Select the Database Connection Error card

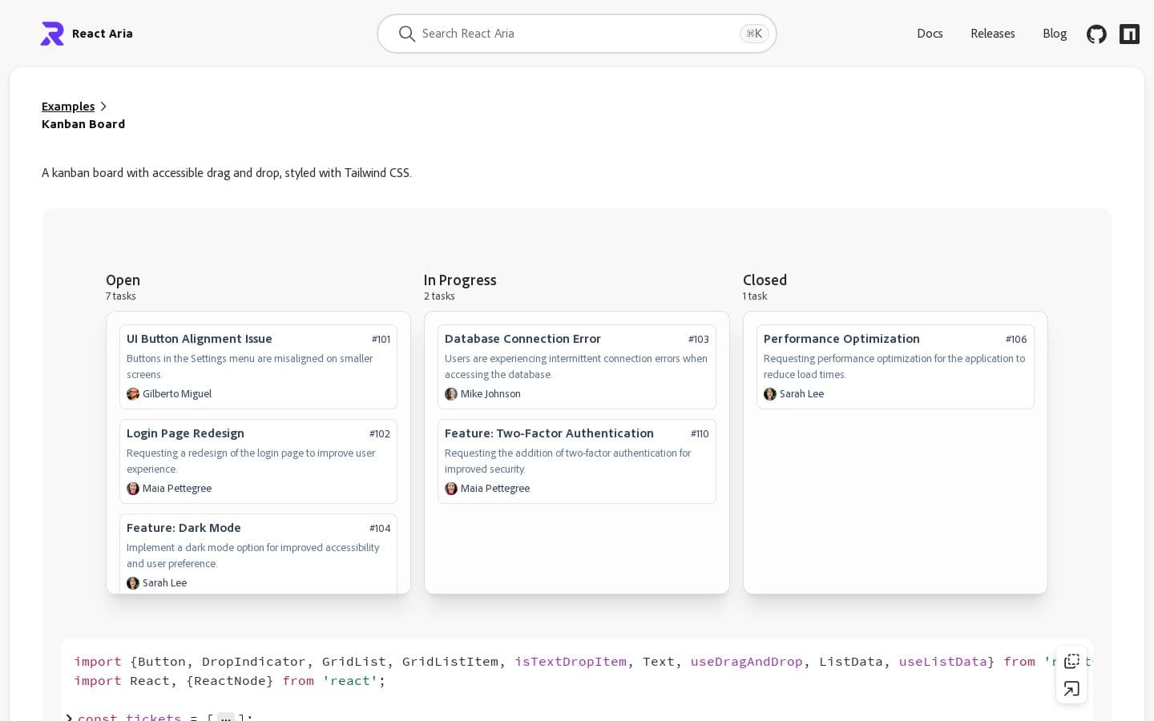pos(577,366)
